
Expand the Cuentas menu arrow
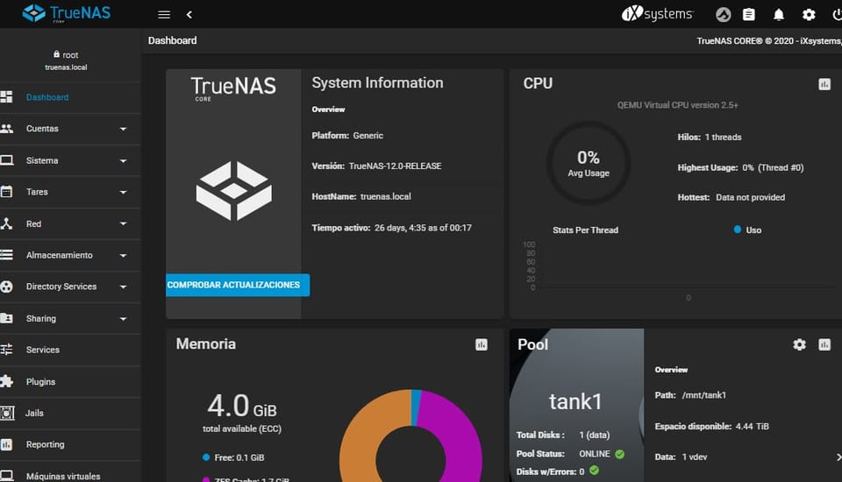[123, 129]
